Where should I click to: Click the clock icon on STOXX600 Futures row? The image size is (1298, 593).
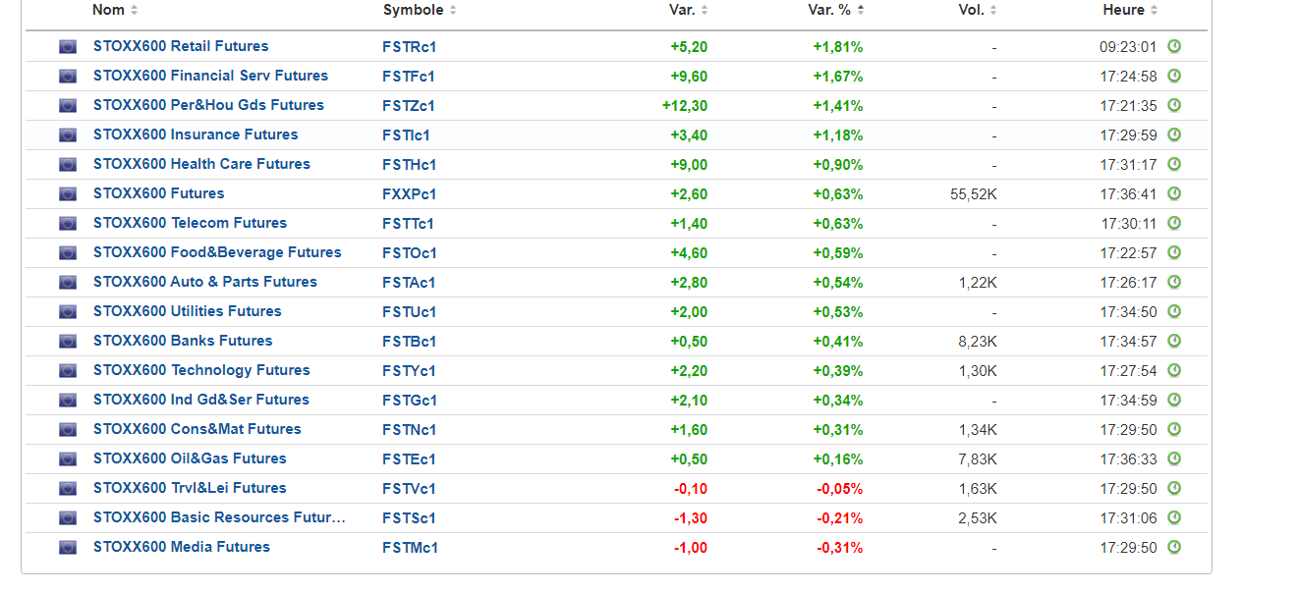(1173, 193)
